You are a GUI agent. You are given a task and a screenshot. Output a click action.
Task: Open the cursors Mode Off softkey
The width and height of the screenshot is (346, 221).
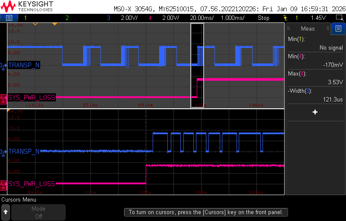coord(38,212)
